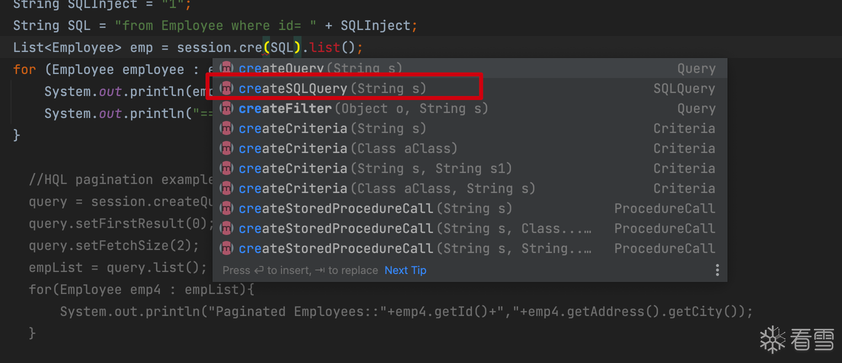
Task: Select the createSQLQuery(String s) suggestion
Action: click(332, 88)
